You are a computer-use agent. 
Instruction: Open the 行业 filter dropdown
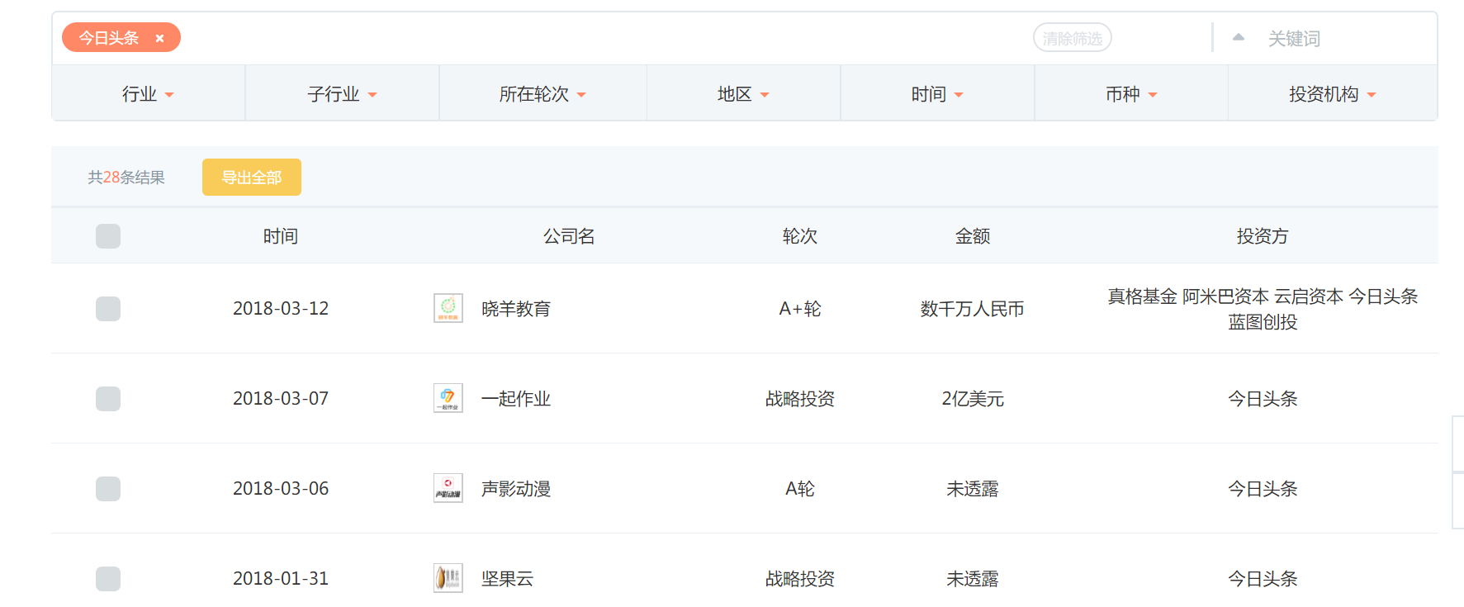click(149, 94)
